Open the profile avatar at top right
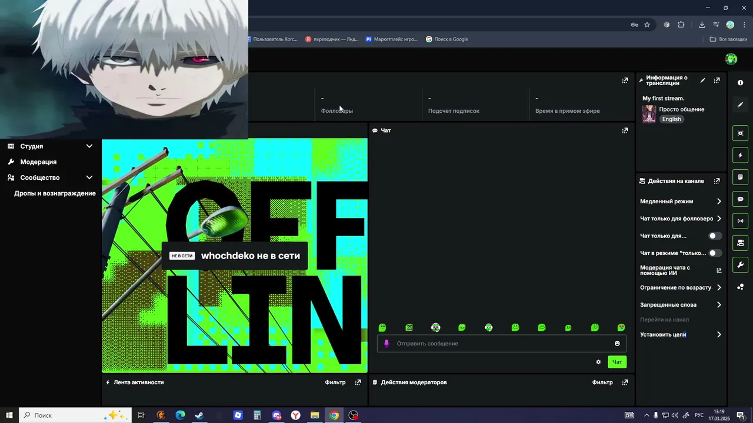The height and width of the screenshot is (423, 753). 731,59
